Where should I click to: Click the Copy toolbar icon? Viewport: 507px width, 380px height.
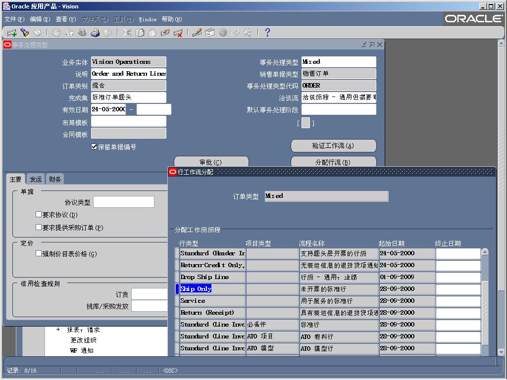coord(140,33)
